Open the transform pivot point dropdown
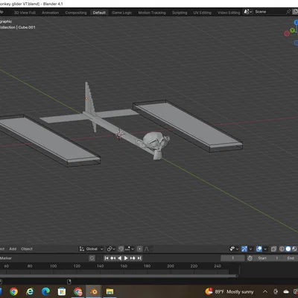The width and height of the screenshot is (298, 298). [111, 249]
